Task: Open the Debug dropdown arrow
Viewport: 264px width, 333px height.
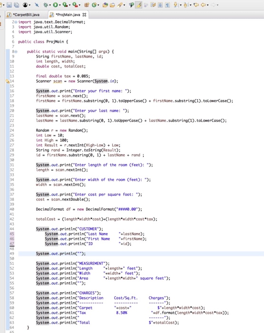Action: tap(50, 5)
